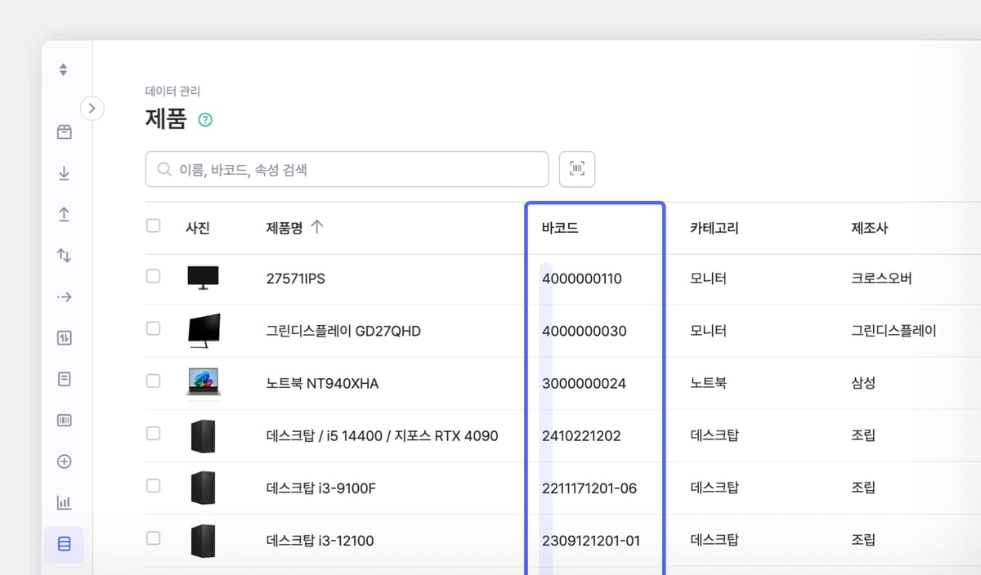Open the analytics bar-chart icon in the sidebar
This screenshot has height=575, width=981.
pos(64,502)
